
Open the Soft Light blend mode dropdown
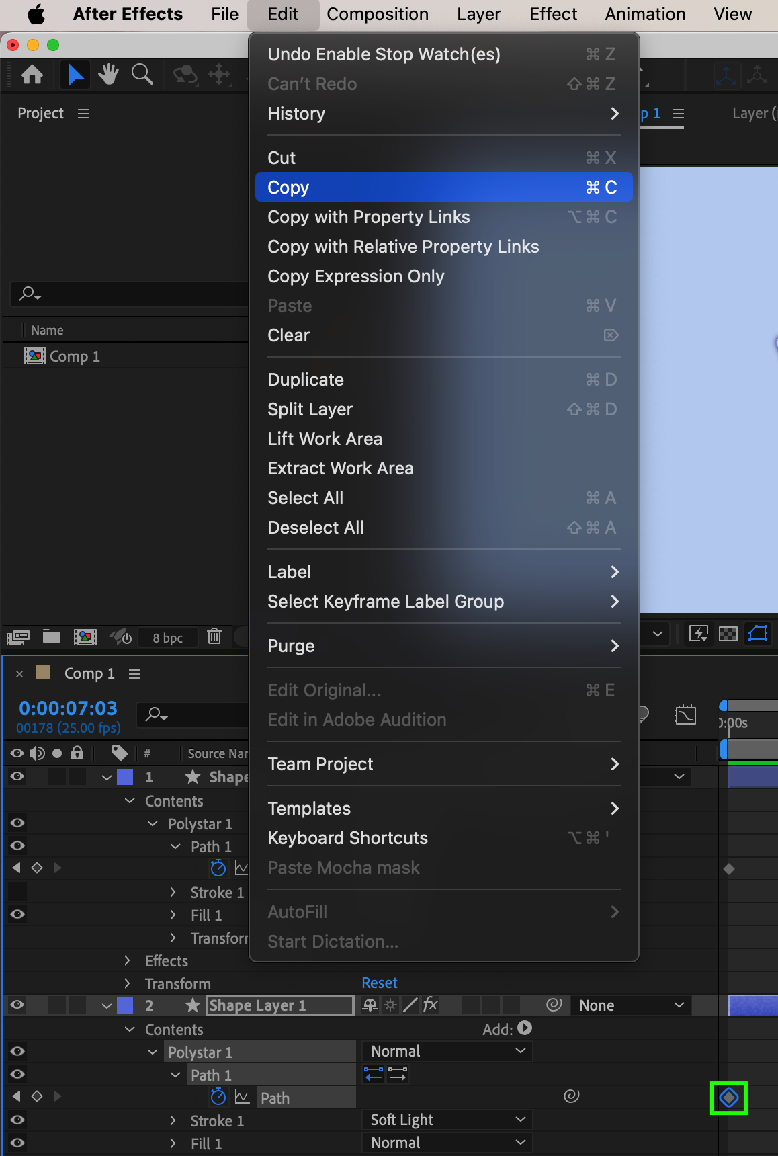click(x=447, y=1120)
